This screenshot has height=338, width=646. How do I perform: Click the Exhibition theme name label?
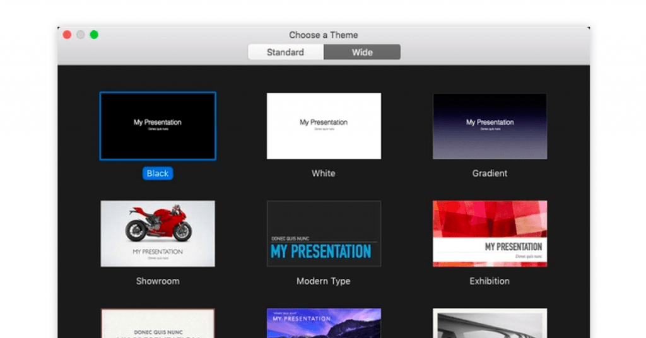(490, 281)
